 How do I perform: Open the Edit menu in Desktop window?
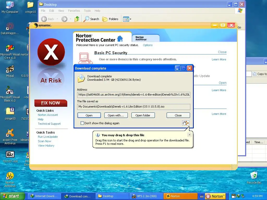(52, 11)
